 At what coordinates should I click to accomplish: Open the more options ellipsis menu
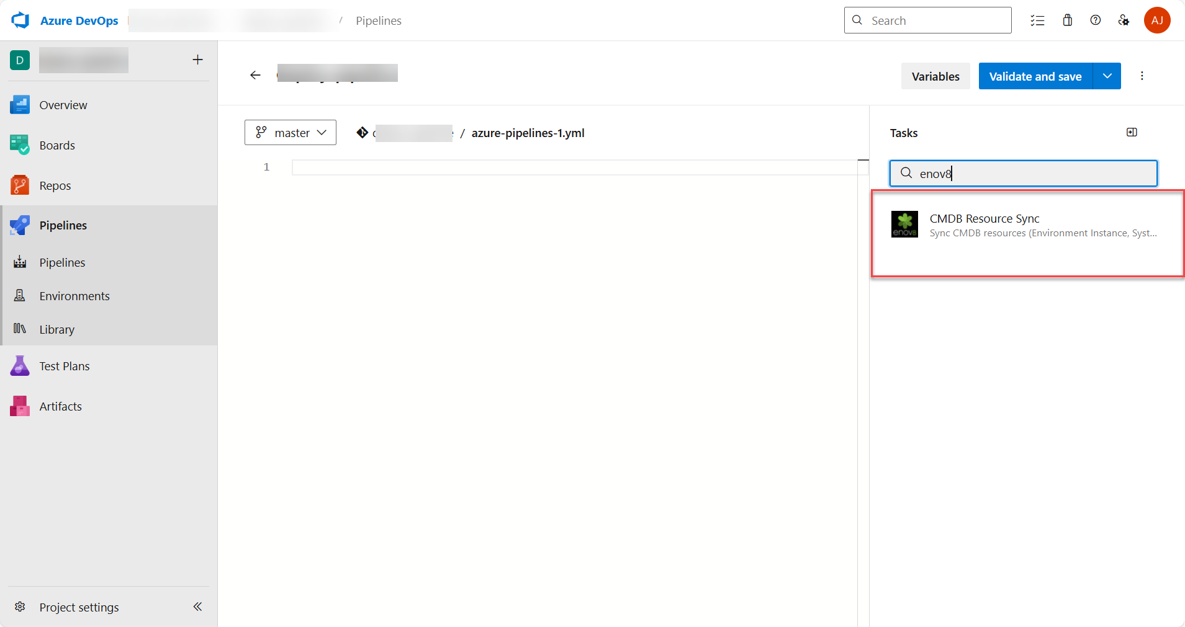coord(1142,76)
